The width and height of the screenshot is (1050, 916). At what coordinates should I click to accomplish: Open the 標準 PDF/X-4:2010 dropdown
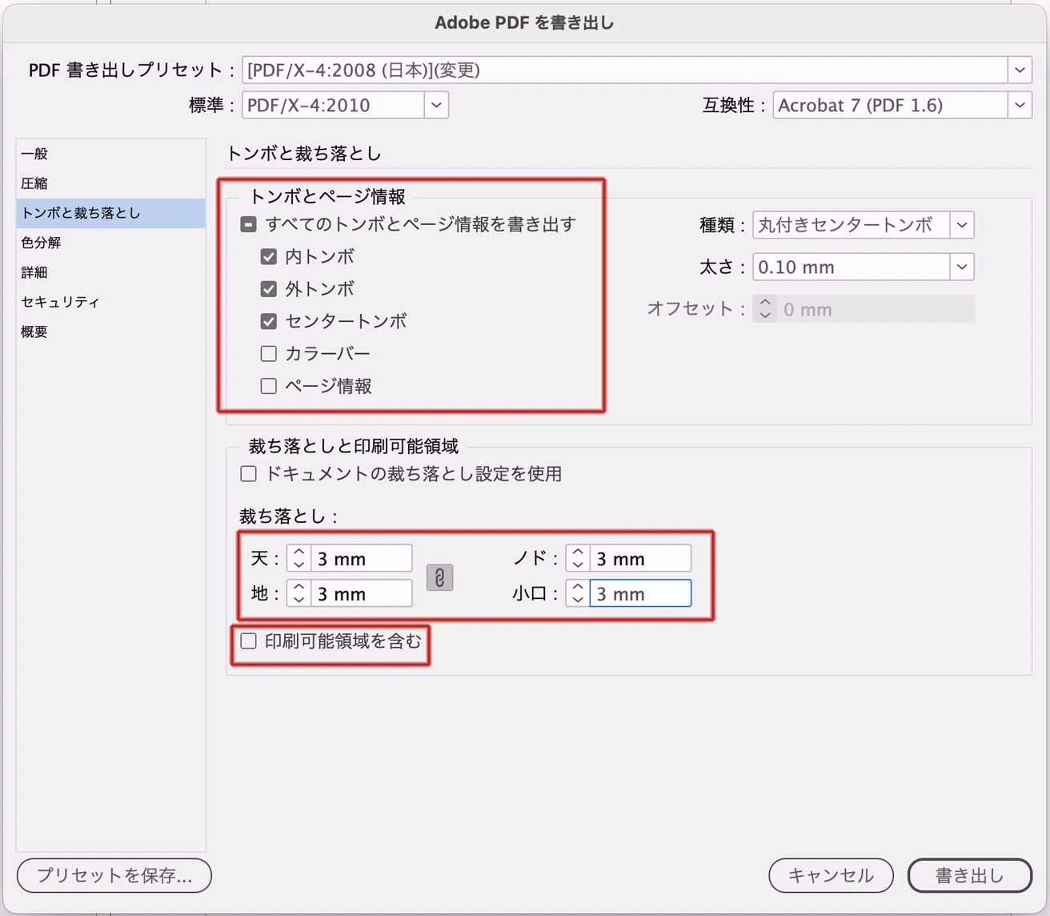[x=436, y=105]
